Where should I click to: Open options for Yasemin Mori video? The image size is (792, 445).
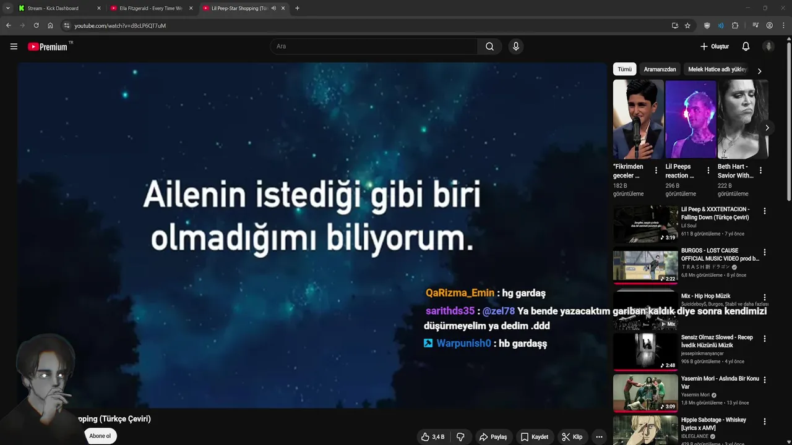tap(765, 380)
